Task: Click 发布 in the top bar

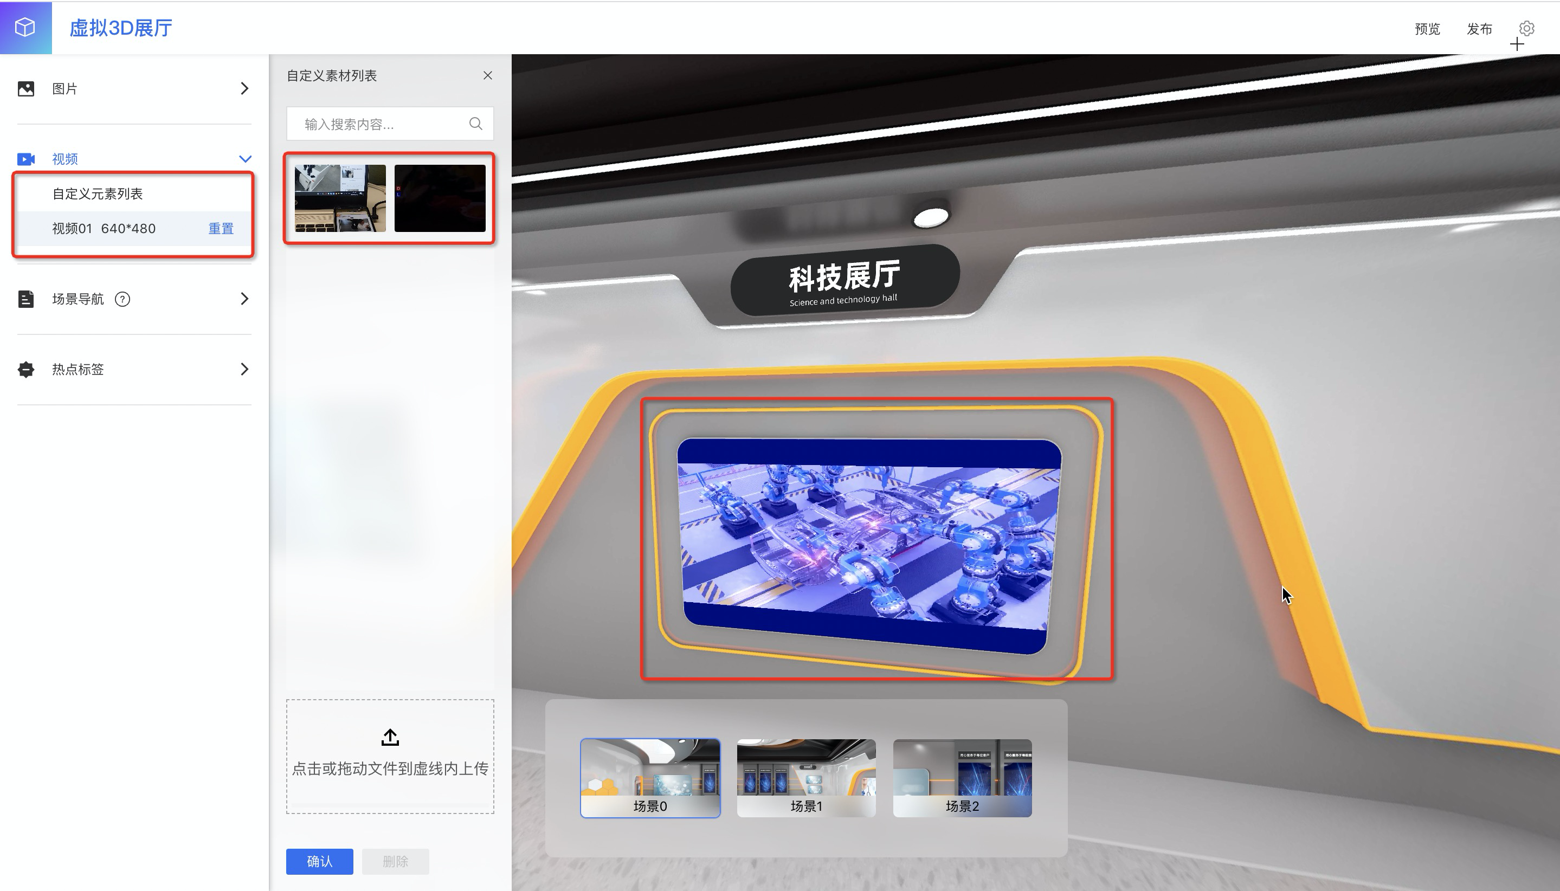Action: tap(1479, 29)
